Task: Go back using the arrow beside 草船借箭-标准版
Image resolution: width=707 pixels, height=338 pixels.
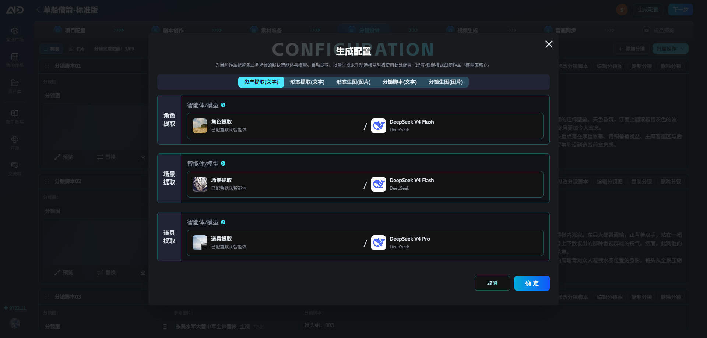Action: click(x=38, y=10)
